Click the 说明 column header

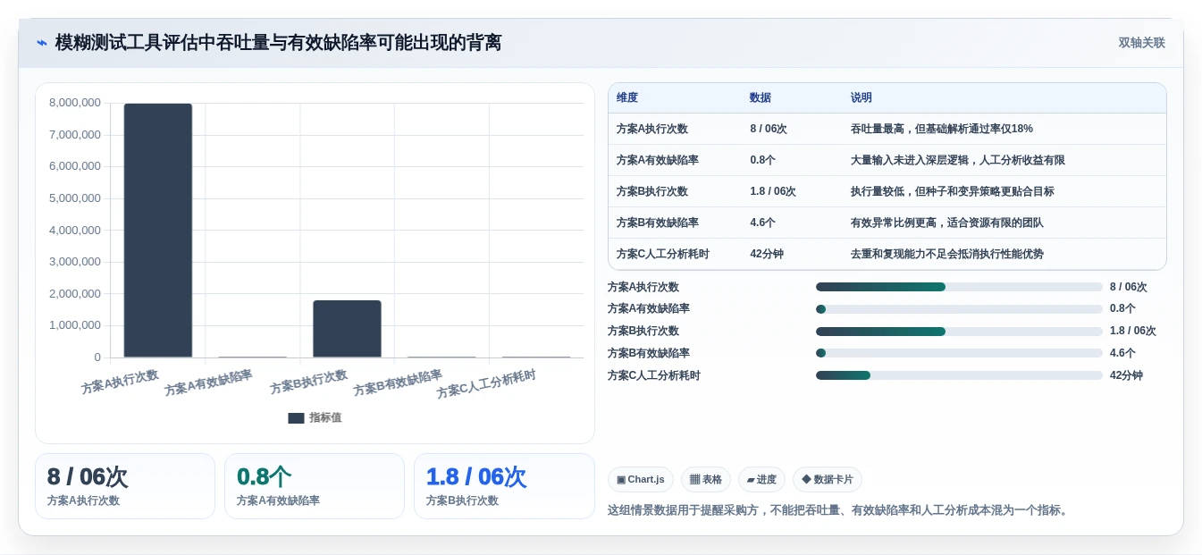[x=862, y=97]
